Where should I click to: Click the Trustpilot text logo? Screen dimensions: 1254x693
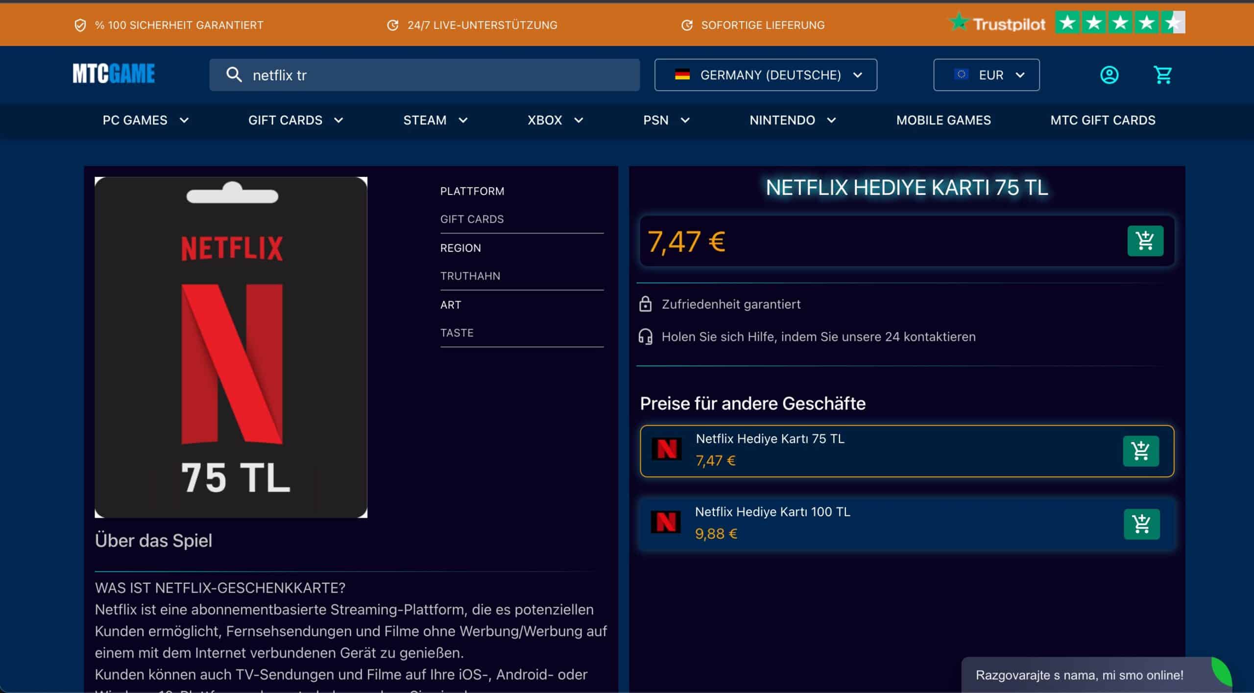(x=997, y=24)
